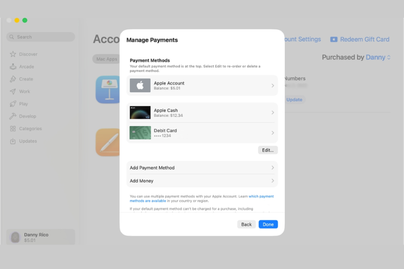Viewport: 404px width, 269px height.
Task: Open the Play section label
Action: tap(23, 104)
